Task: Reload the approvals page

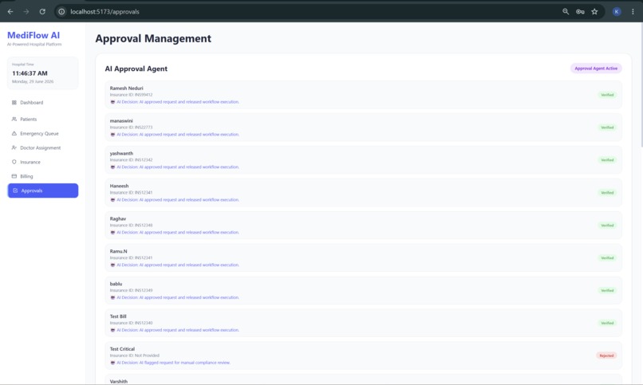Action: coord(42,11)
